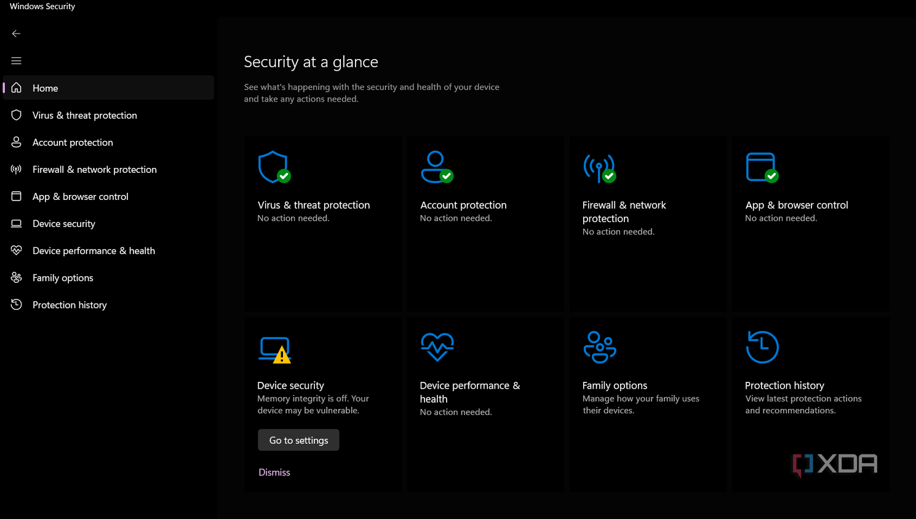Click the Go to settings button
This screenshot has width=916, height=519.
coord(298,440)
